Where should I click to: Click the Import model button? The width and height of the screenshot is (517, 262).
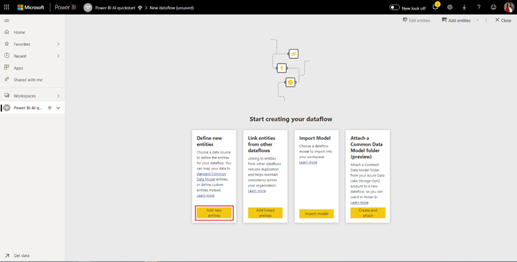coord(317,214)
